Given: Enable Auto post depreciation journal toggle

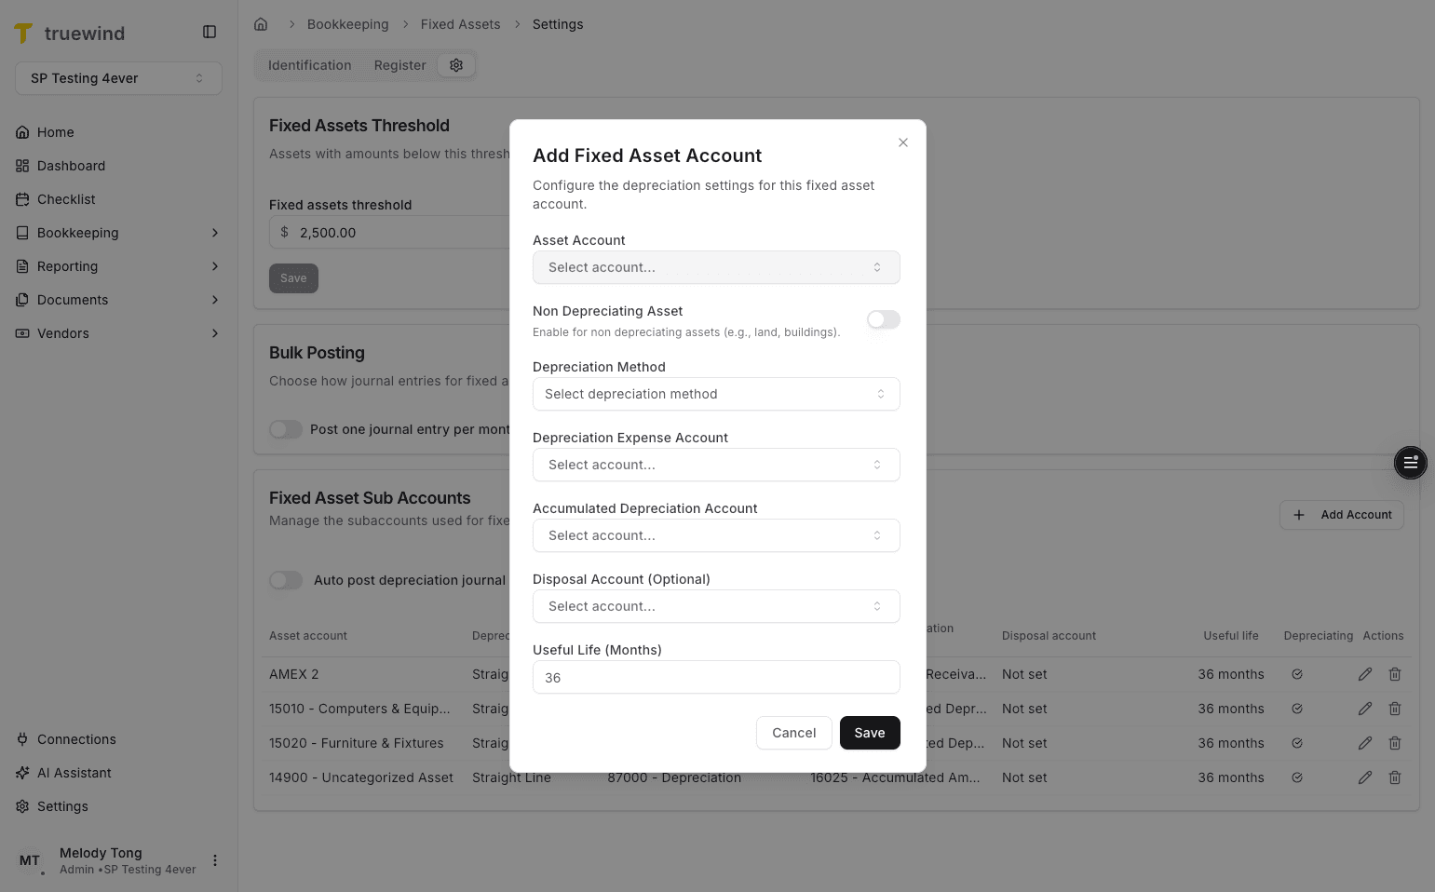Looking at the screenshot, I should pos(286,580).
